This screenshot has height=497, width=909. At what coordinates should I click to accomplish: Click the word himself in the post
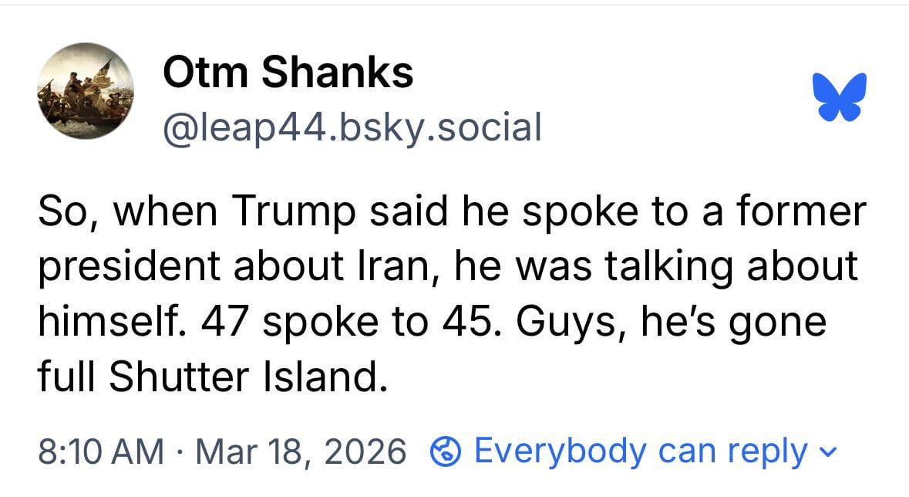(x=111, y=320)
